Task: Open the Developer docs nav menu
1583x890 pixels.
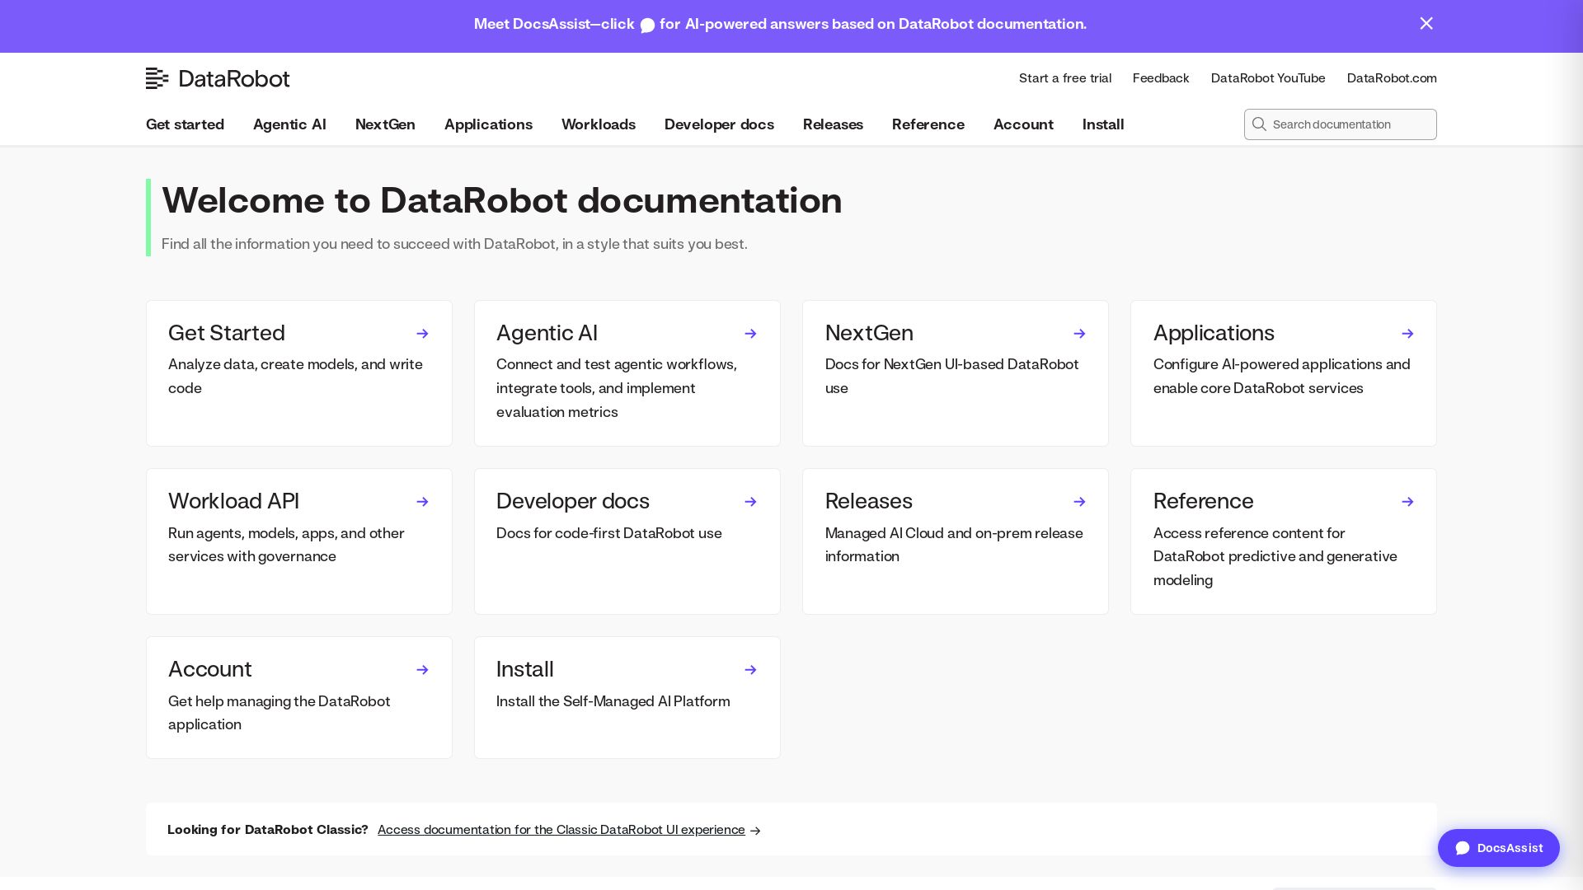Action: click(x=719, y=124)
